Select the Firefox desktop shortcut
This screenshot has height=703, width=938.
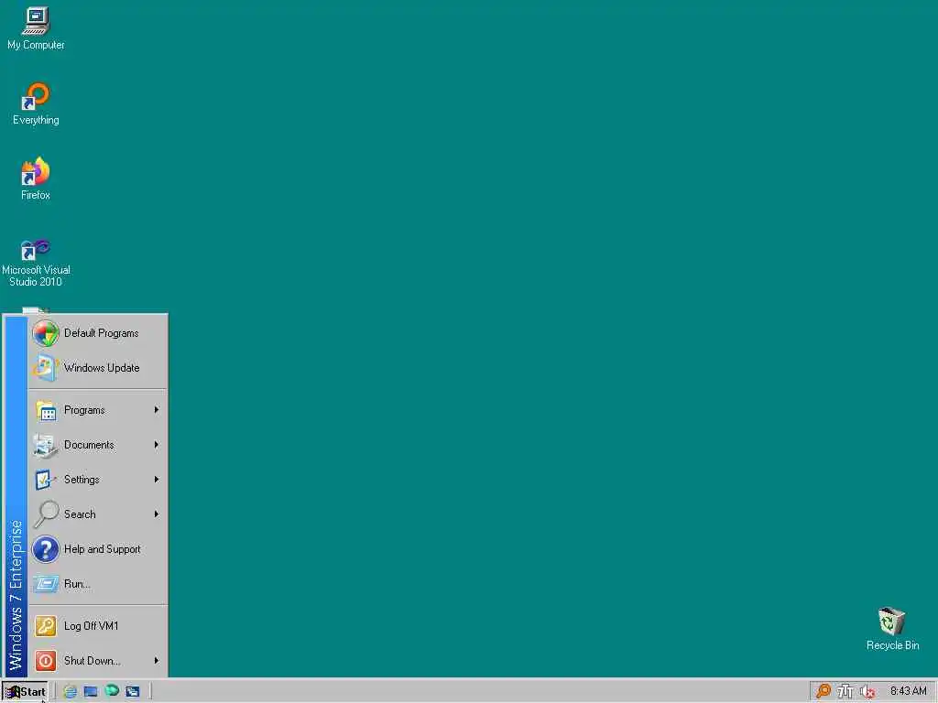click(36, 178)
